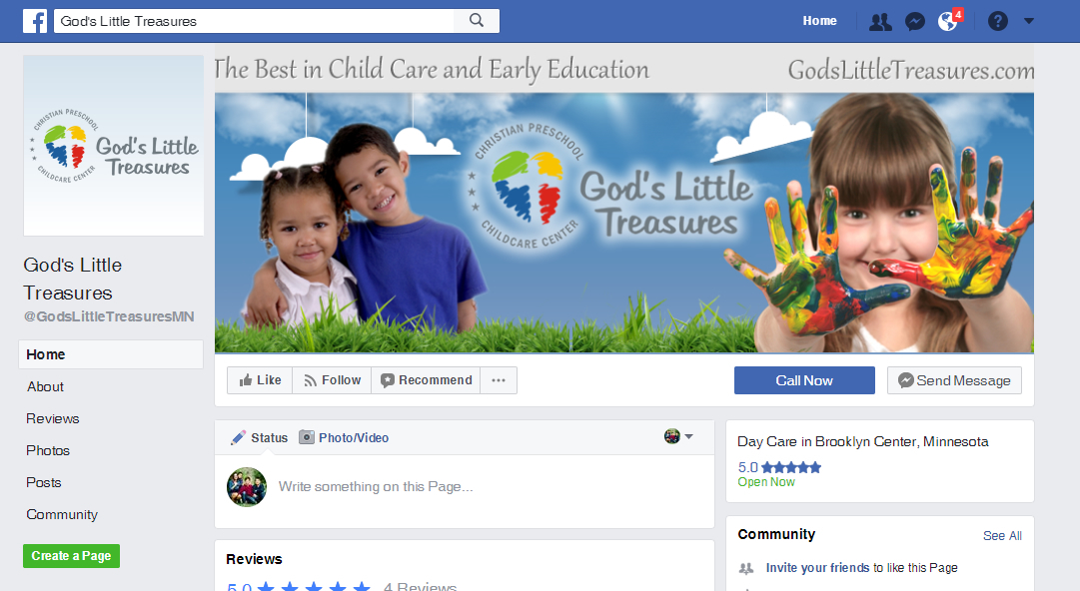Expand the account menu arrow in top bar
This screenshot has width=1080, height=591.
click(1029, 21)
